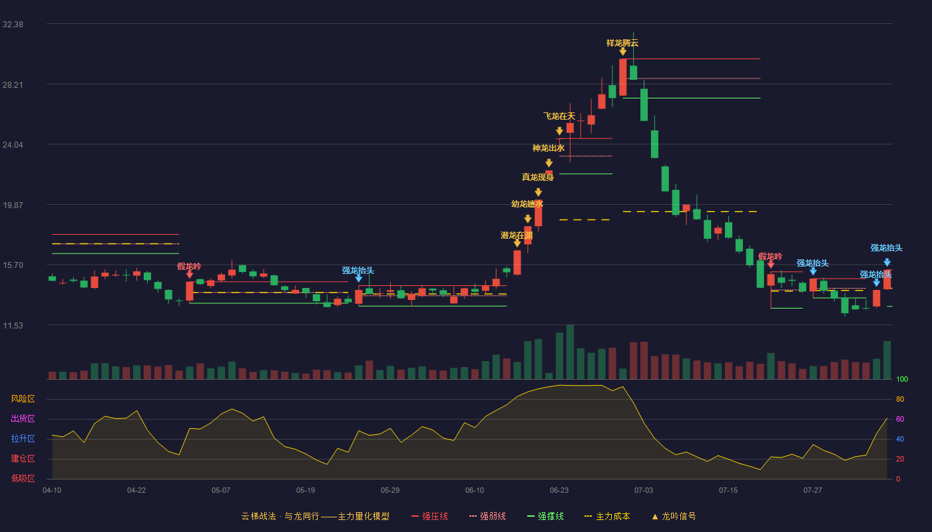Toggle the 强撑线 legend entry

click(x=545, y=516)
